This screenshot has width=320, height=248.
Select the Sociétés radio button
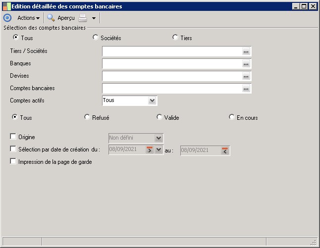(96, 38)
